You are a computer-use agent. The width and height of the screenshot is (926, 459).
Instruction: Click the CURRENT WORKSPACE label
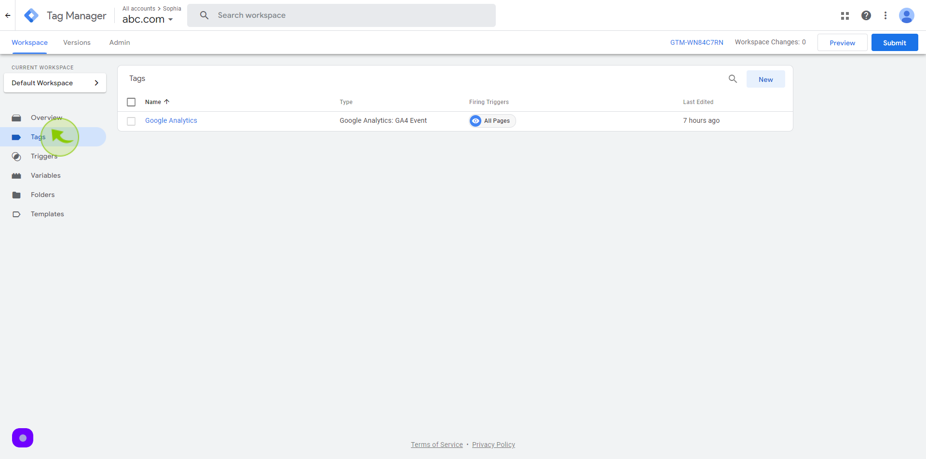point(42,67)
